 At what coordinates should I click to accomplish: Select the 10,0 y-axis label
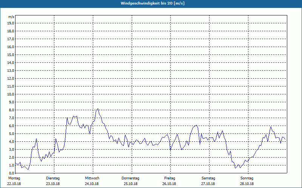coord(11,94)
